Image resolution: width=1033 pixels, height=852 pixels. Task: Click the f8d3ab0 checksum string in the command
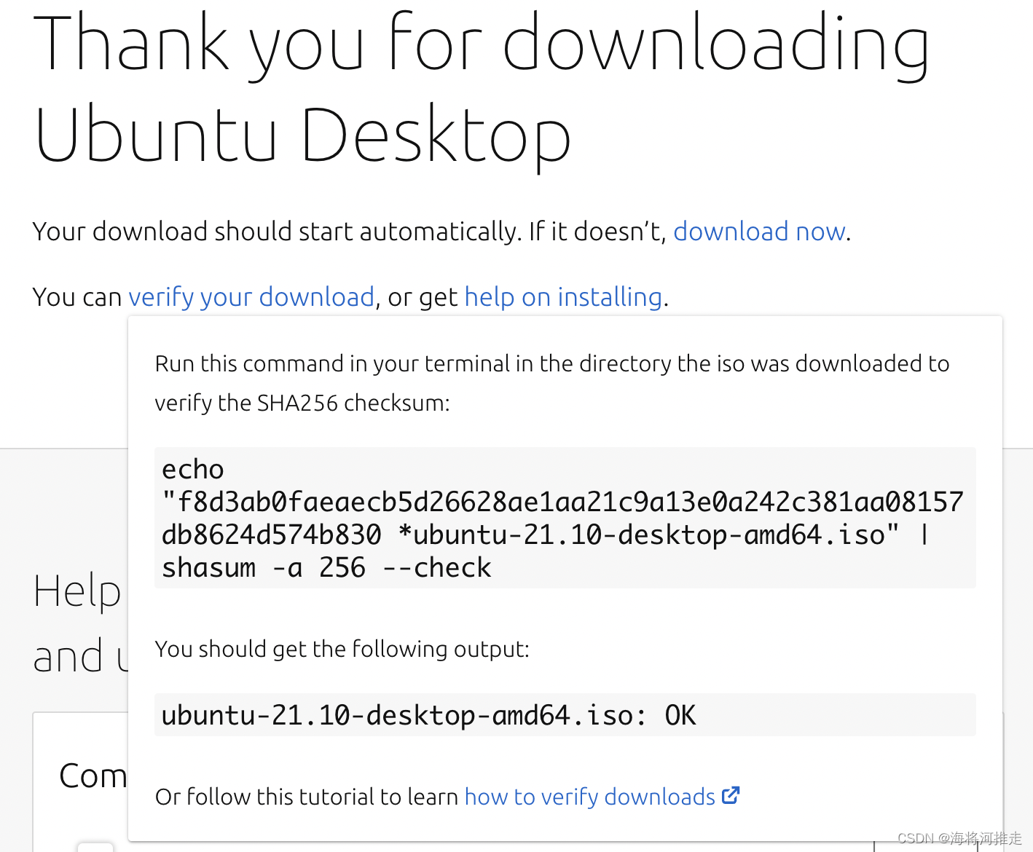561,501
